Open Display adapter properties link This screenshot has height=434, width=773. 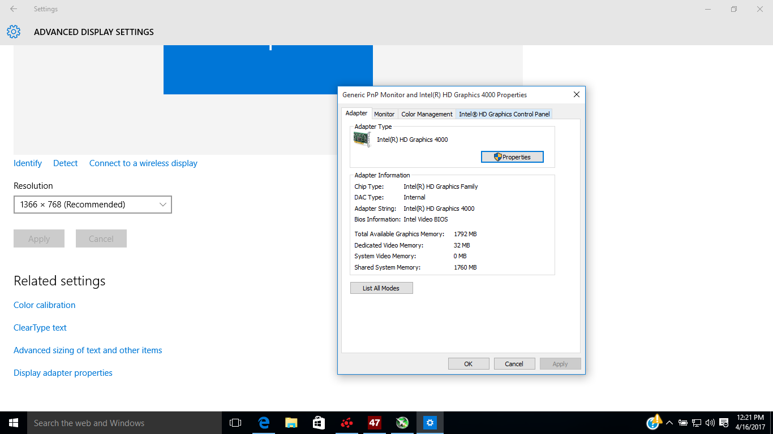click(x=63, y=372)
